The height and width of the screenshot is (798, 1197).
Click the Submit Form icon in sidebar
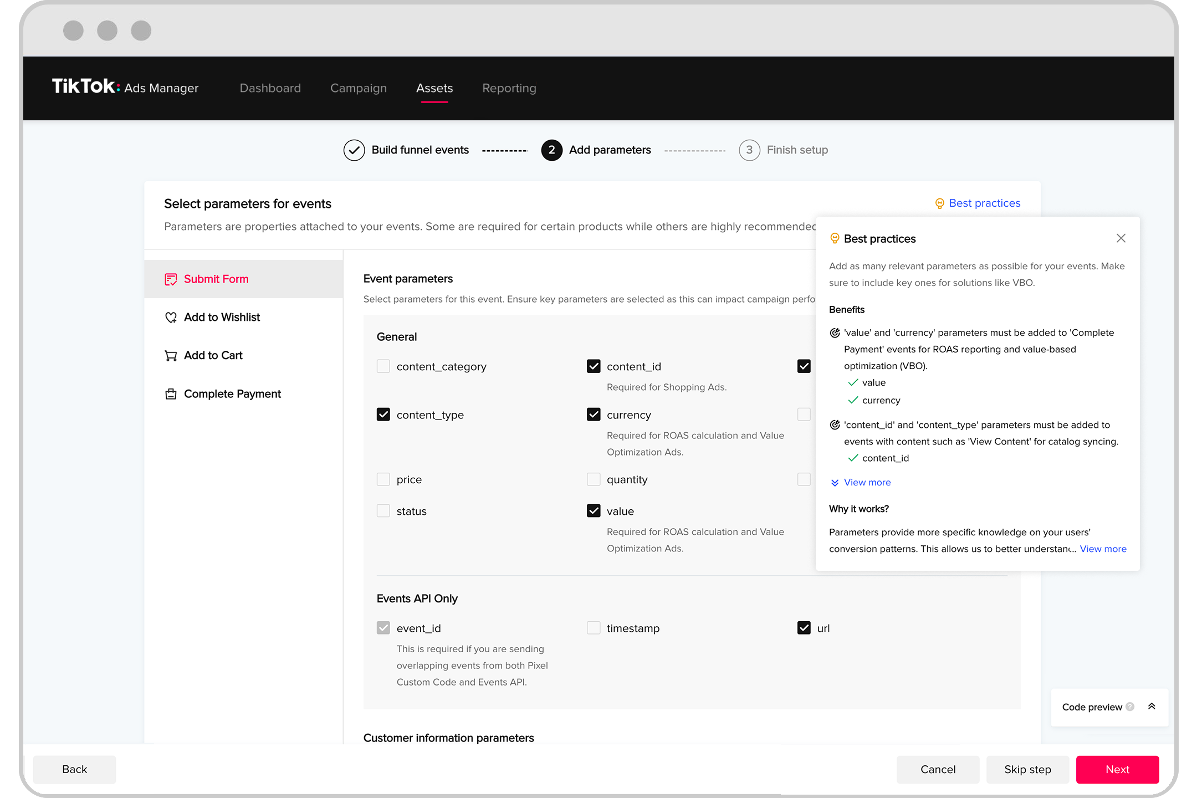171,279
